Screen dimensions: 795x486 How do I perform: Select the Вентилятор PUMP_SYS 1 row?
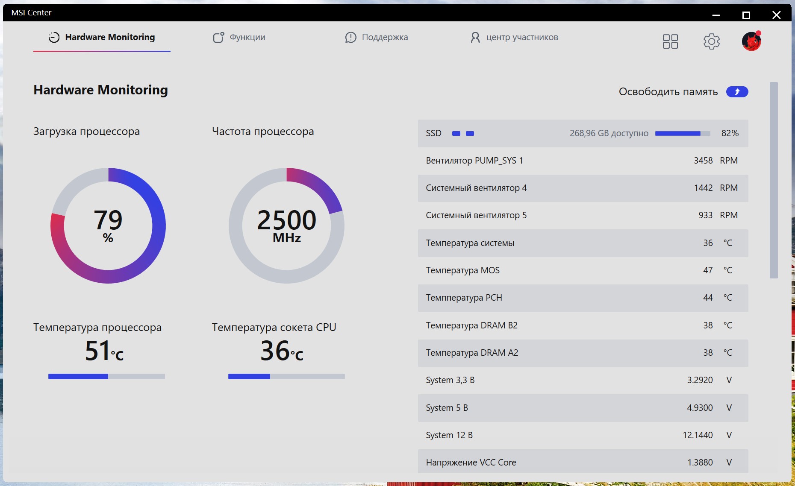point(583,161)
